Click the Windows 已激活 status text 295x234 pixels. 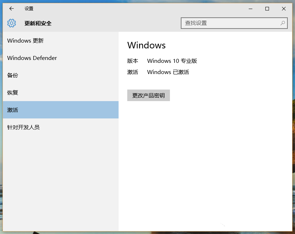168,72
